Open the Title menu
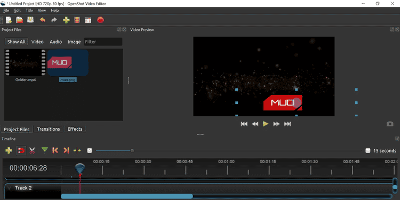 click(x=29, y=11)
